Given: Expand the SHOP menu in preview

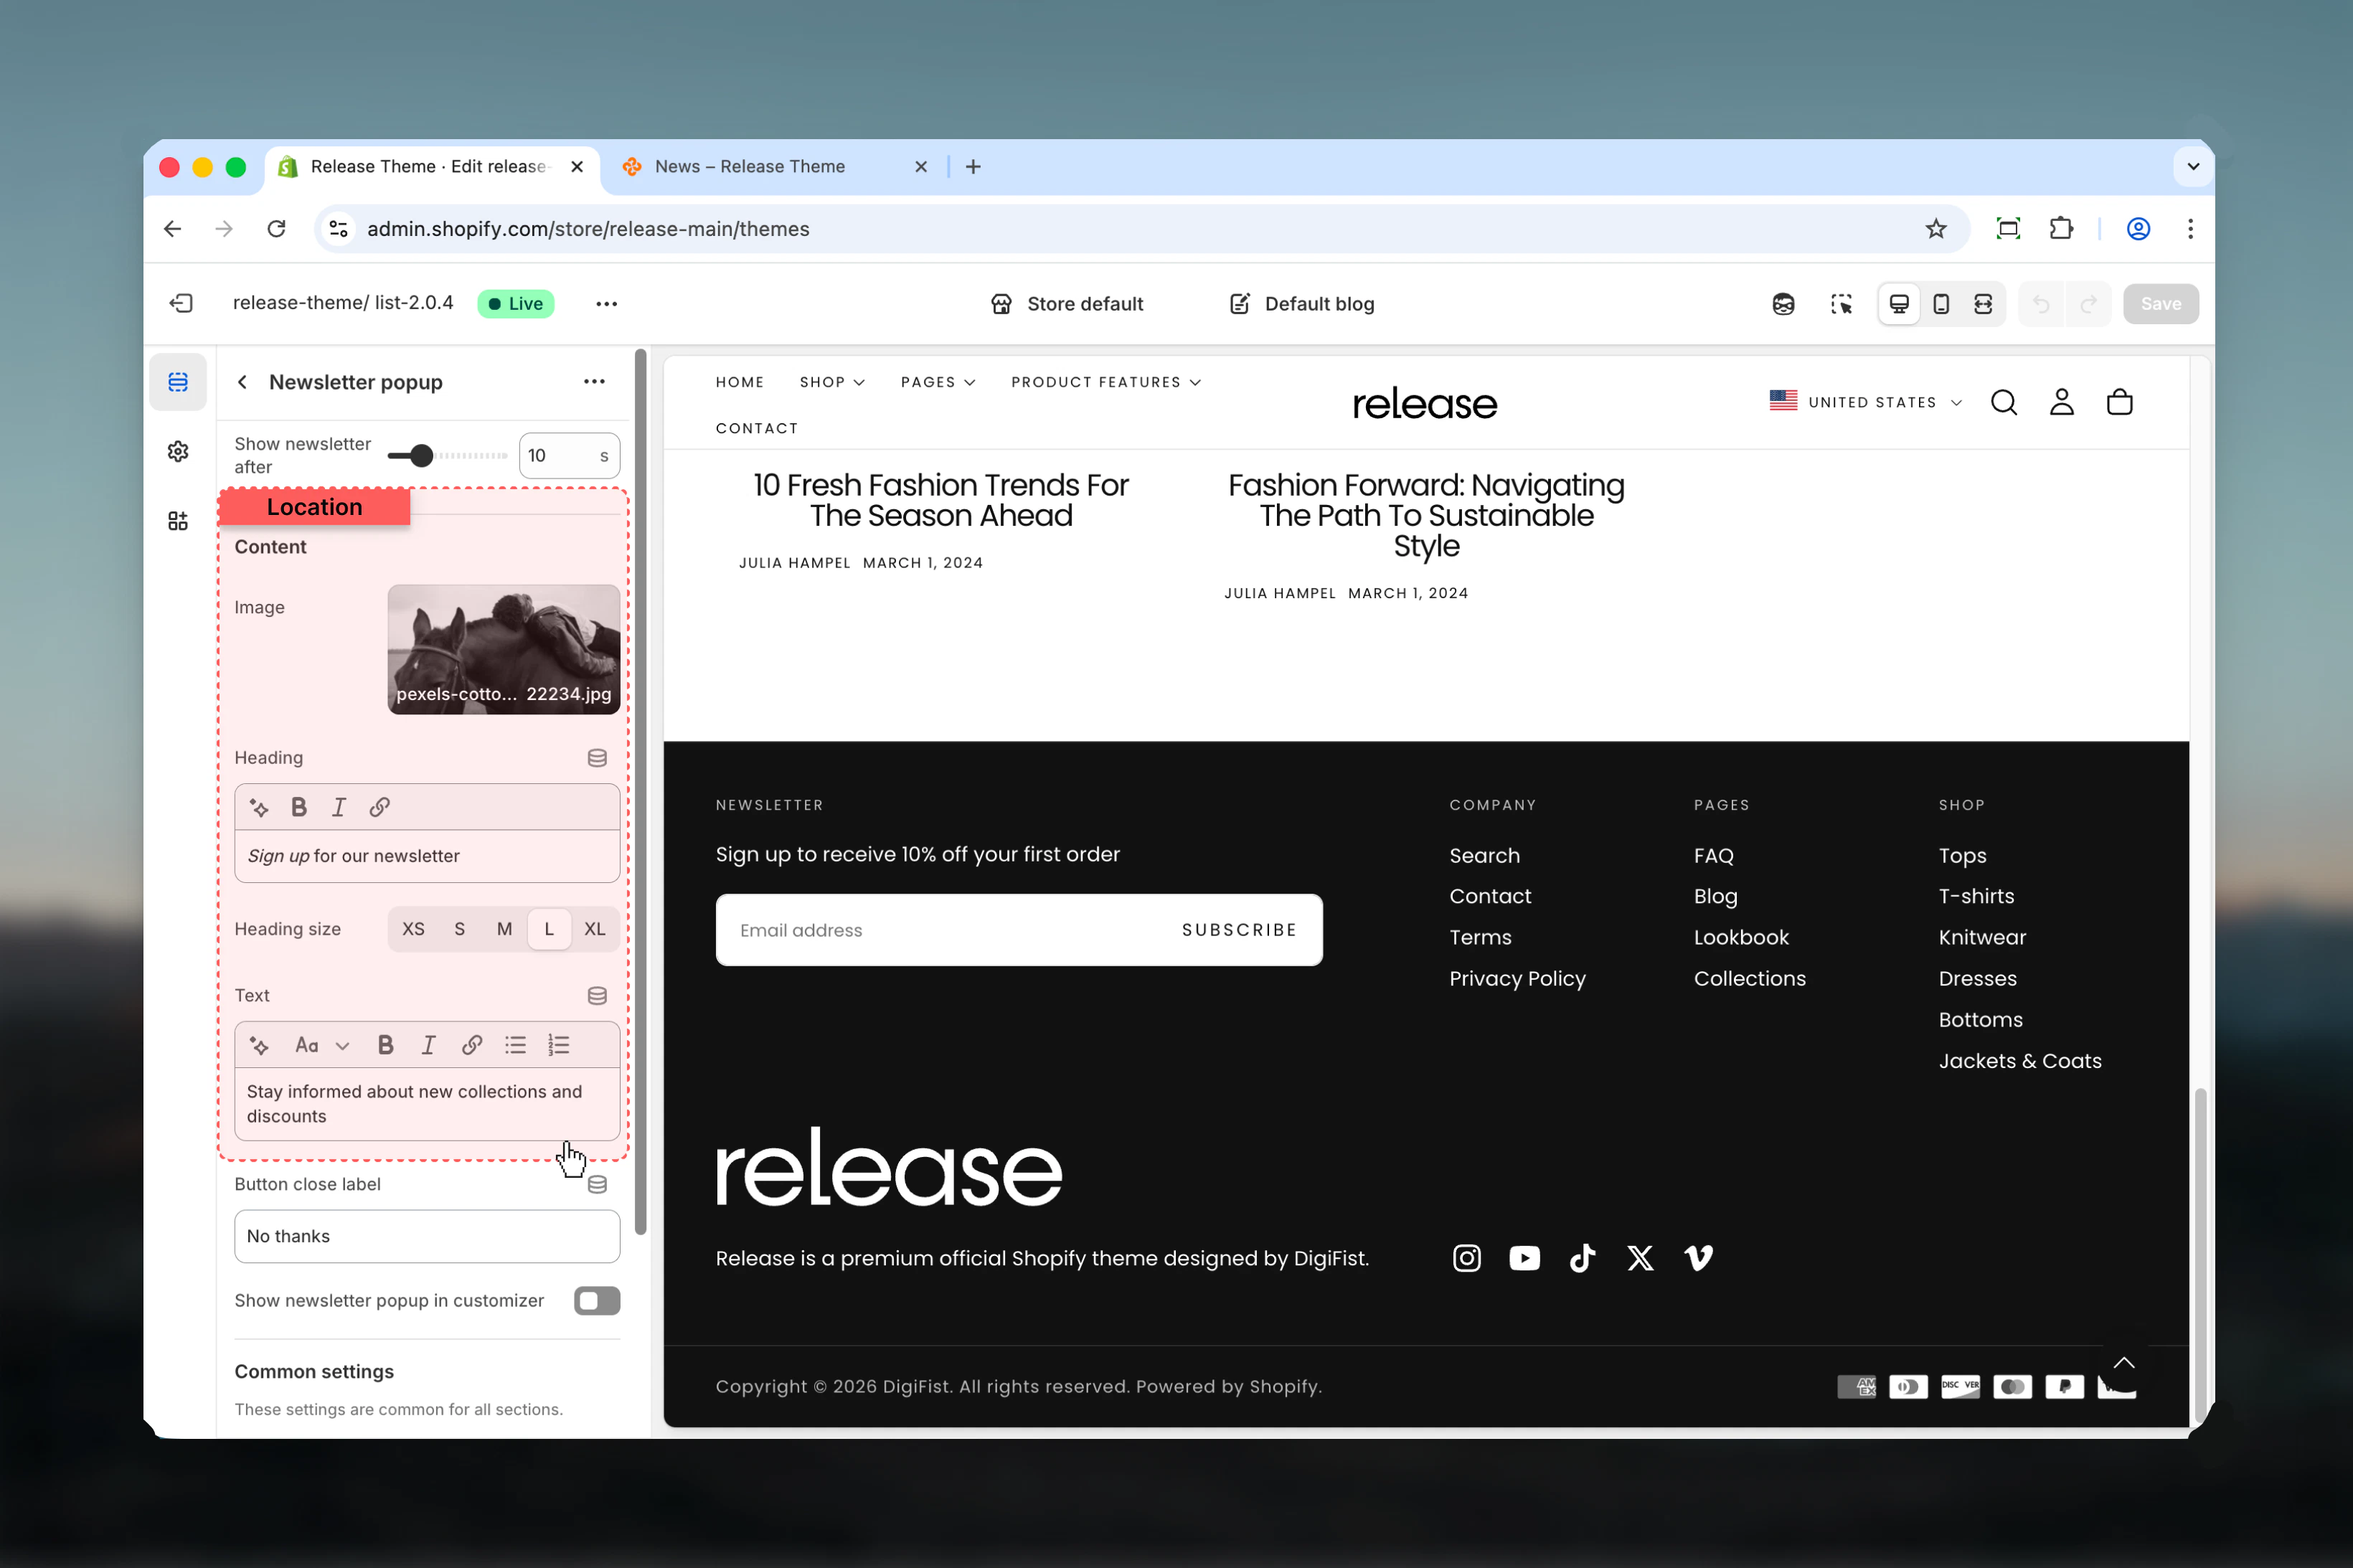Looking at the screenshot, I should 832,382.
